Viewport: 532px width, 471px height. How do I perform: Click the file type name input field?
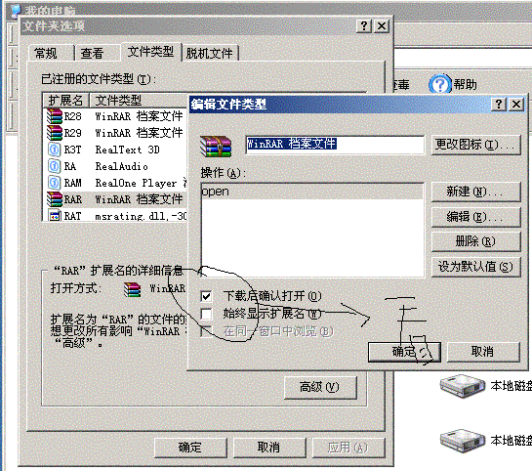coord(335,145)
